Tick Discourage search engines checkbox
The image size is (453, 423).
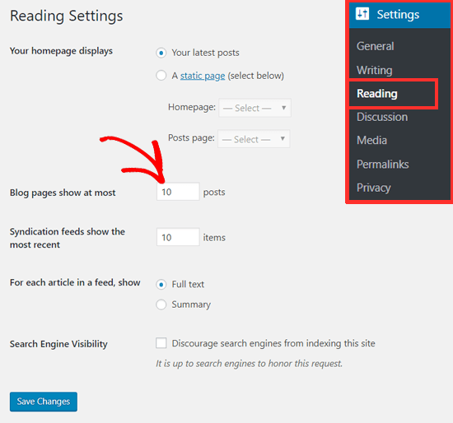coord(161,343)
